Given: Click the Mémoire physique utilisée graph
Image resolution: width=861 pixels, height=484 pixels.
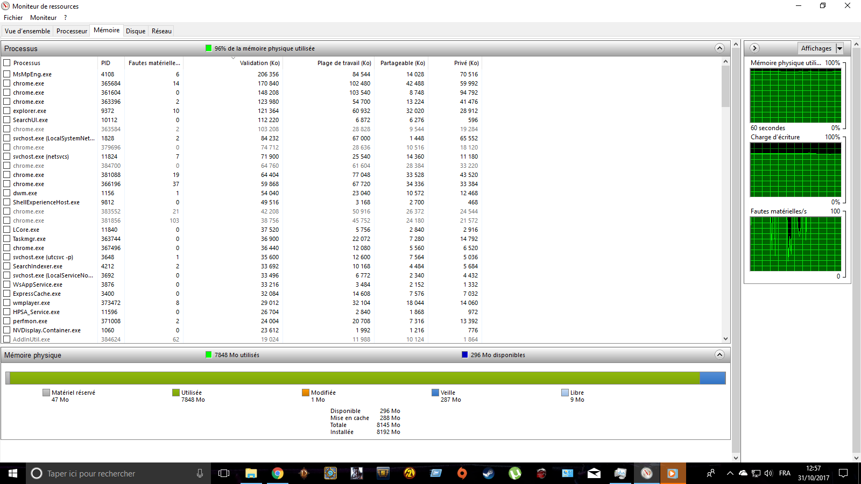Looking at the screenshot, I should (x=795, y=95).
